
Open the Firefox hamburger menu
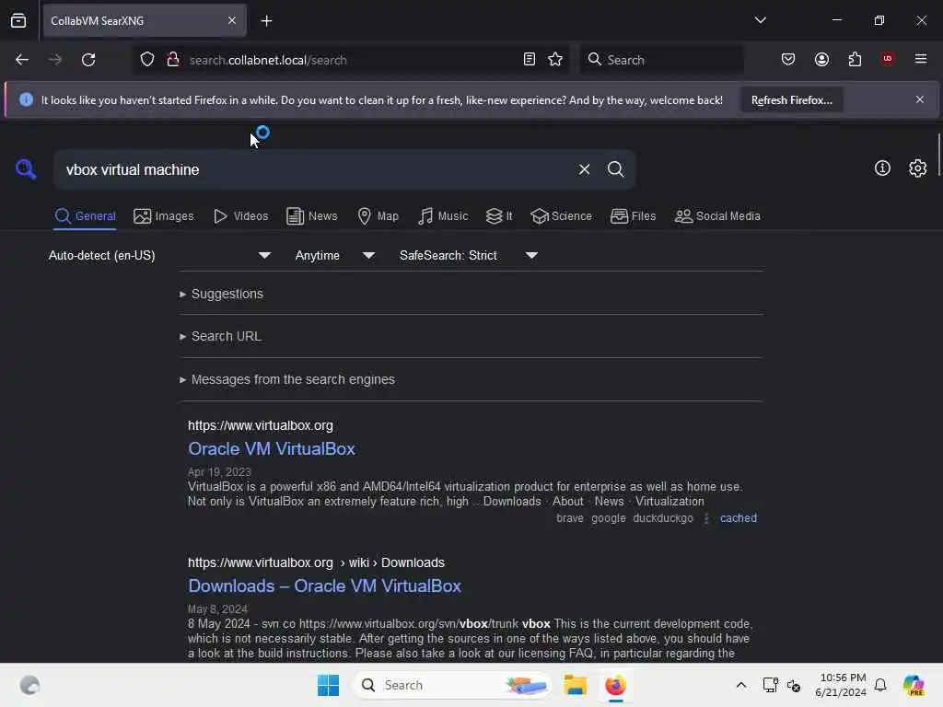point(921,59)
